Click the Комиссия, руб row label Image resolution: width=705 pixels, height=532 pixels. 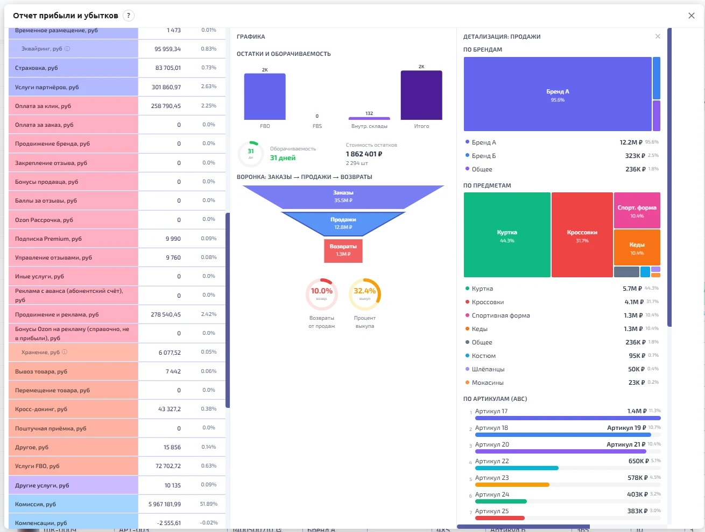pos(36,505)
